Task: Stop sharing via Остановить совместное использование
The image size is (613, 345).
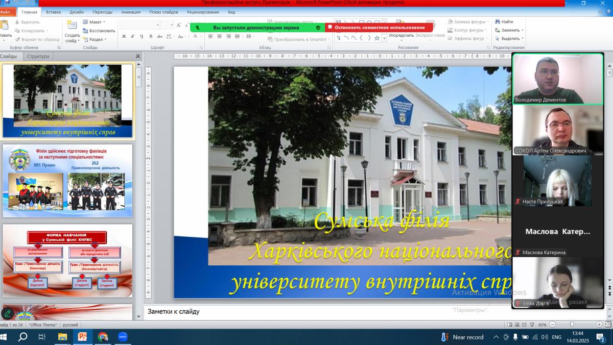Action: tap(379, 27)
